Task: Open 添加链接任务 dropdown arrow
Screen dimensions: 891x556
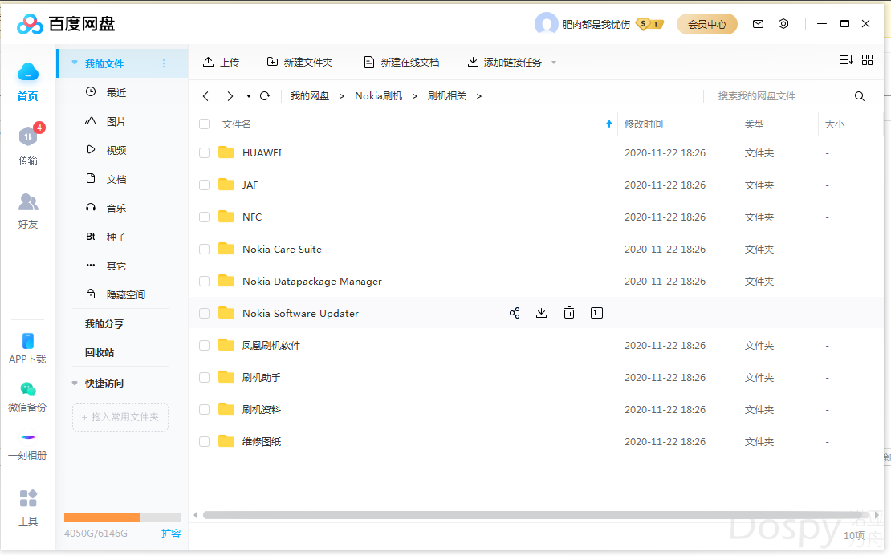Action: [554, 63]
